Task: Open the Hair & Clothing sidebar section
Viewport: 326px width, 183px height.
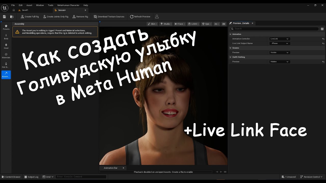Action: 6,65
